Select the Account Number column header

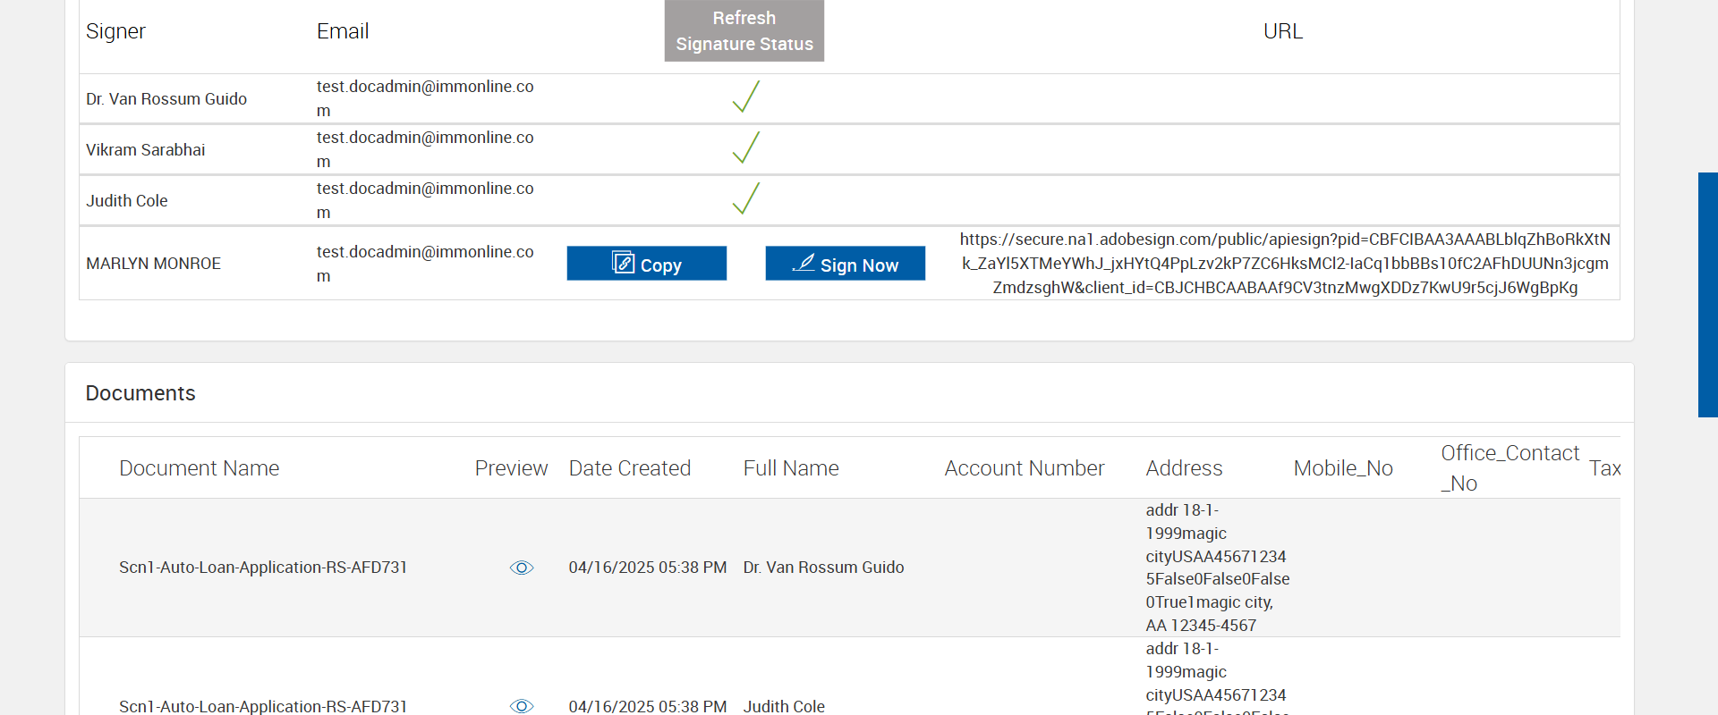coord(1024,468)
